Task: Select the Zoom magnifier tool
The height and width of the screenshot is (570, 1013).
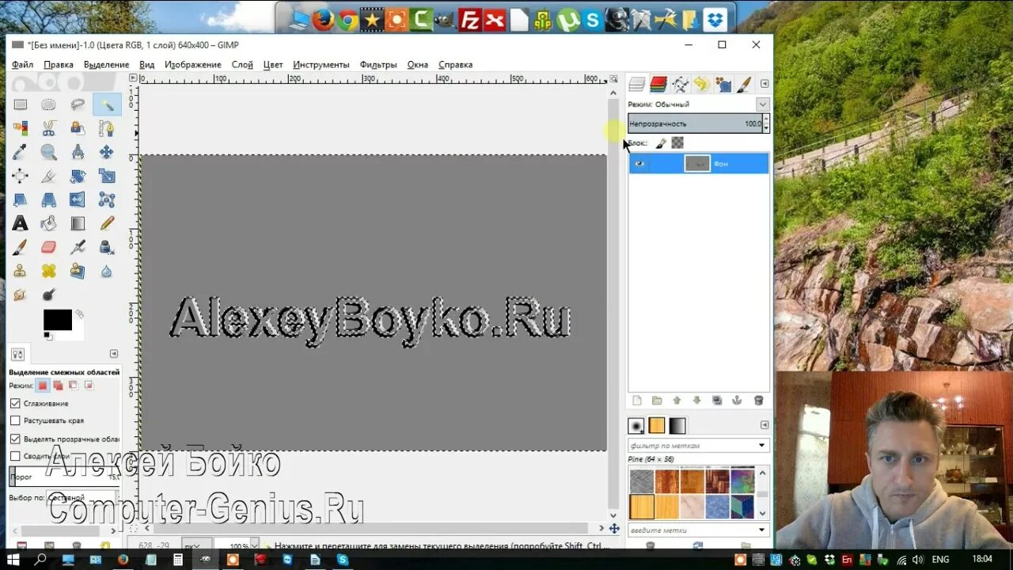Action: (49, 152)
